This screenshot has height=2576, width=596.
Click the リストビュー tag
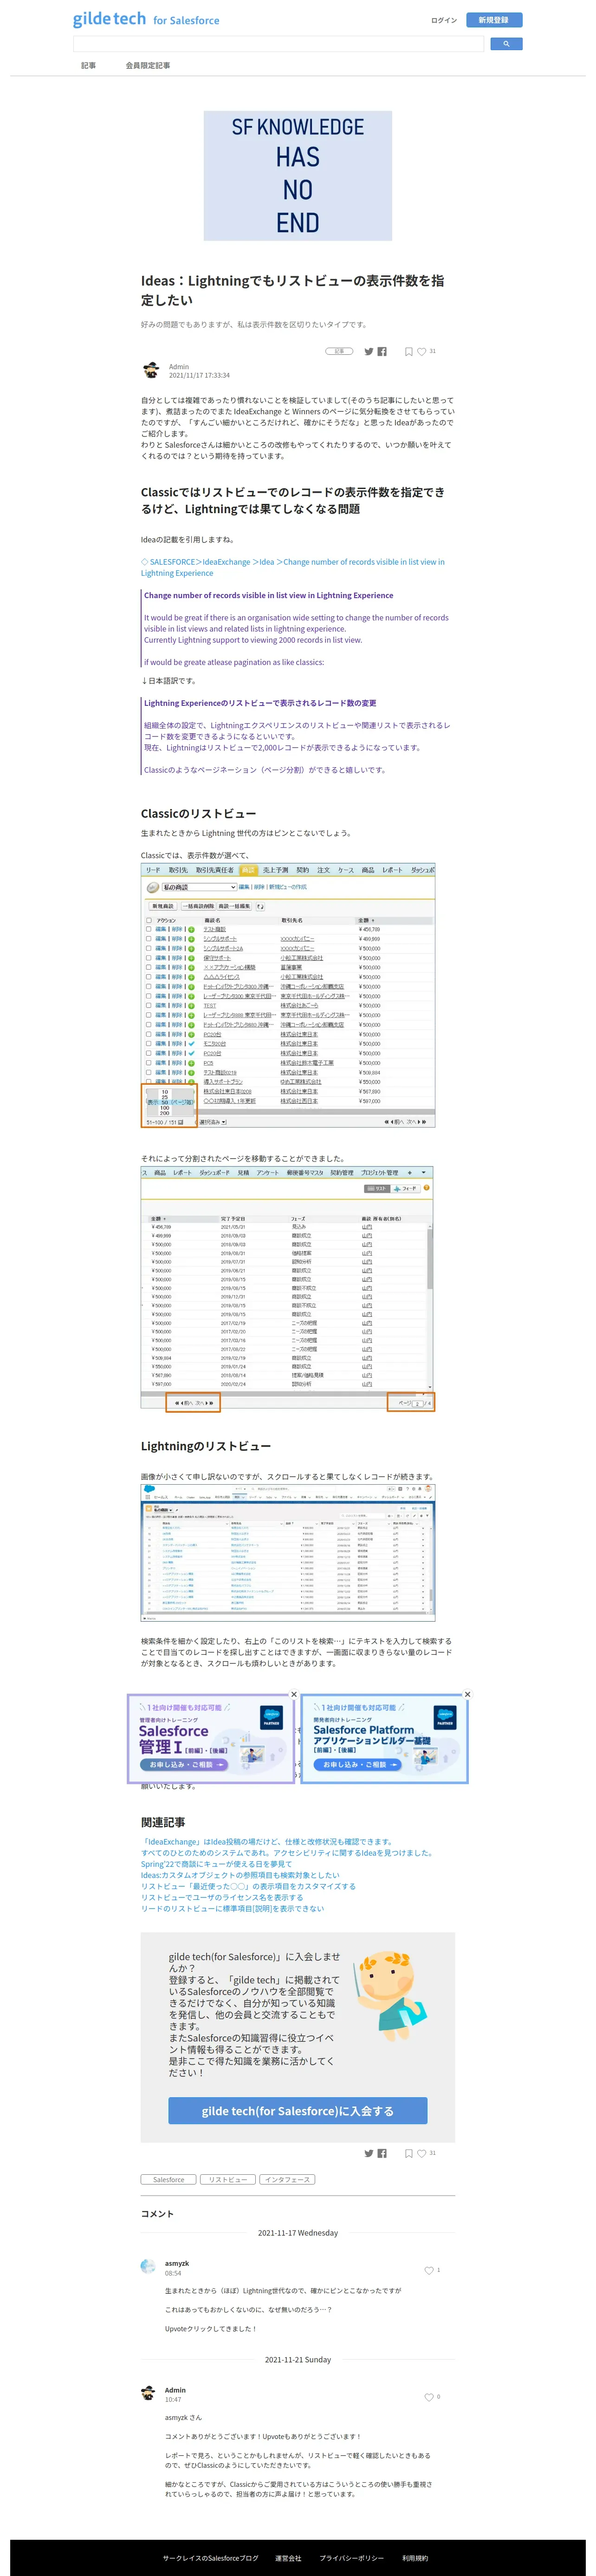point(228,2179)
